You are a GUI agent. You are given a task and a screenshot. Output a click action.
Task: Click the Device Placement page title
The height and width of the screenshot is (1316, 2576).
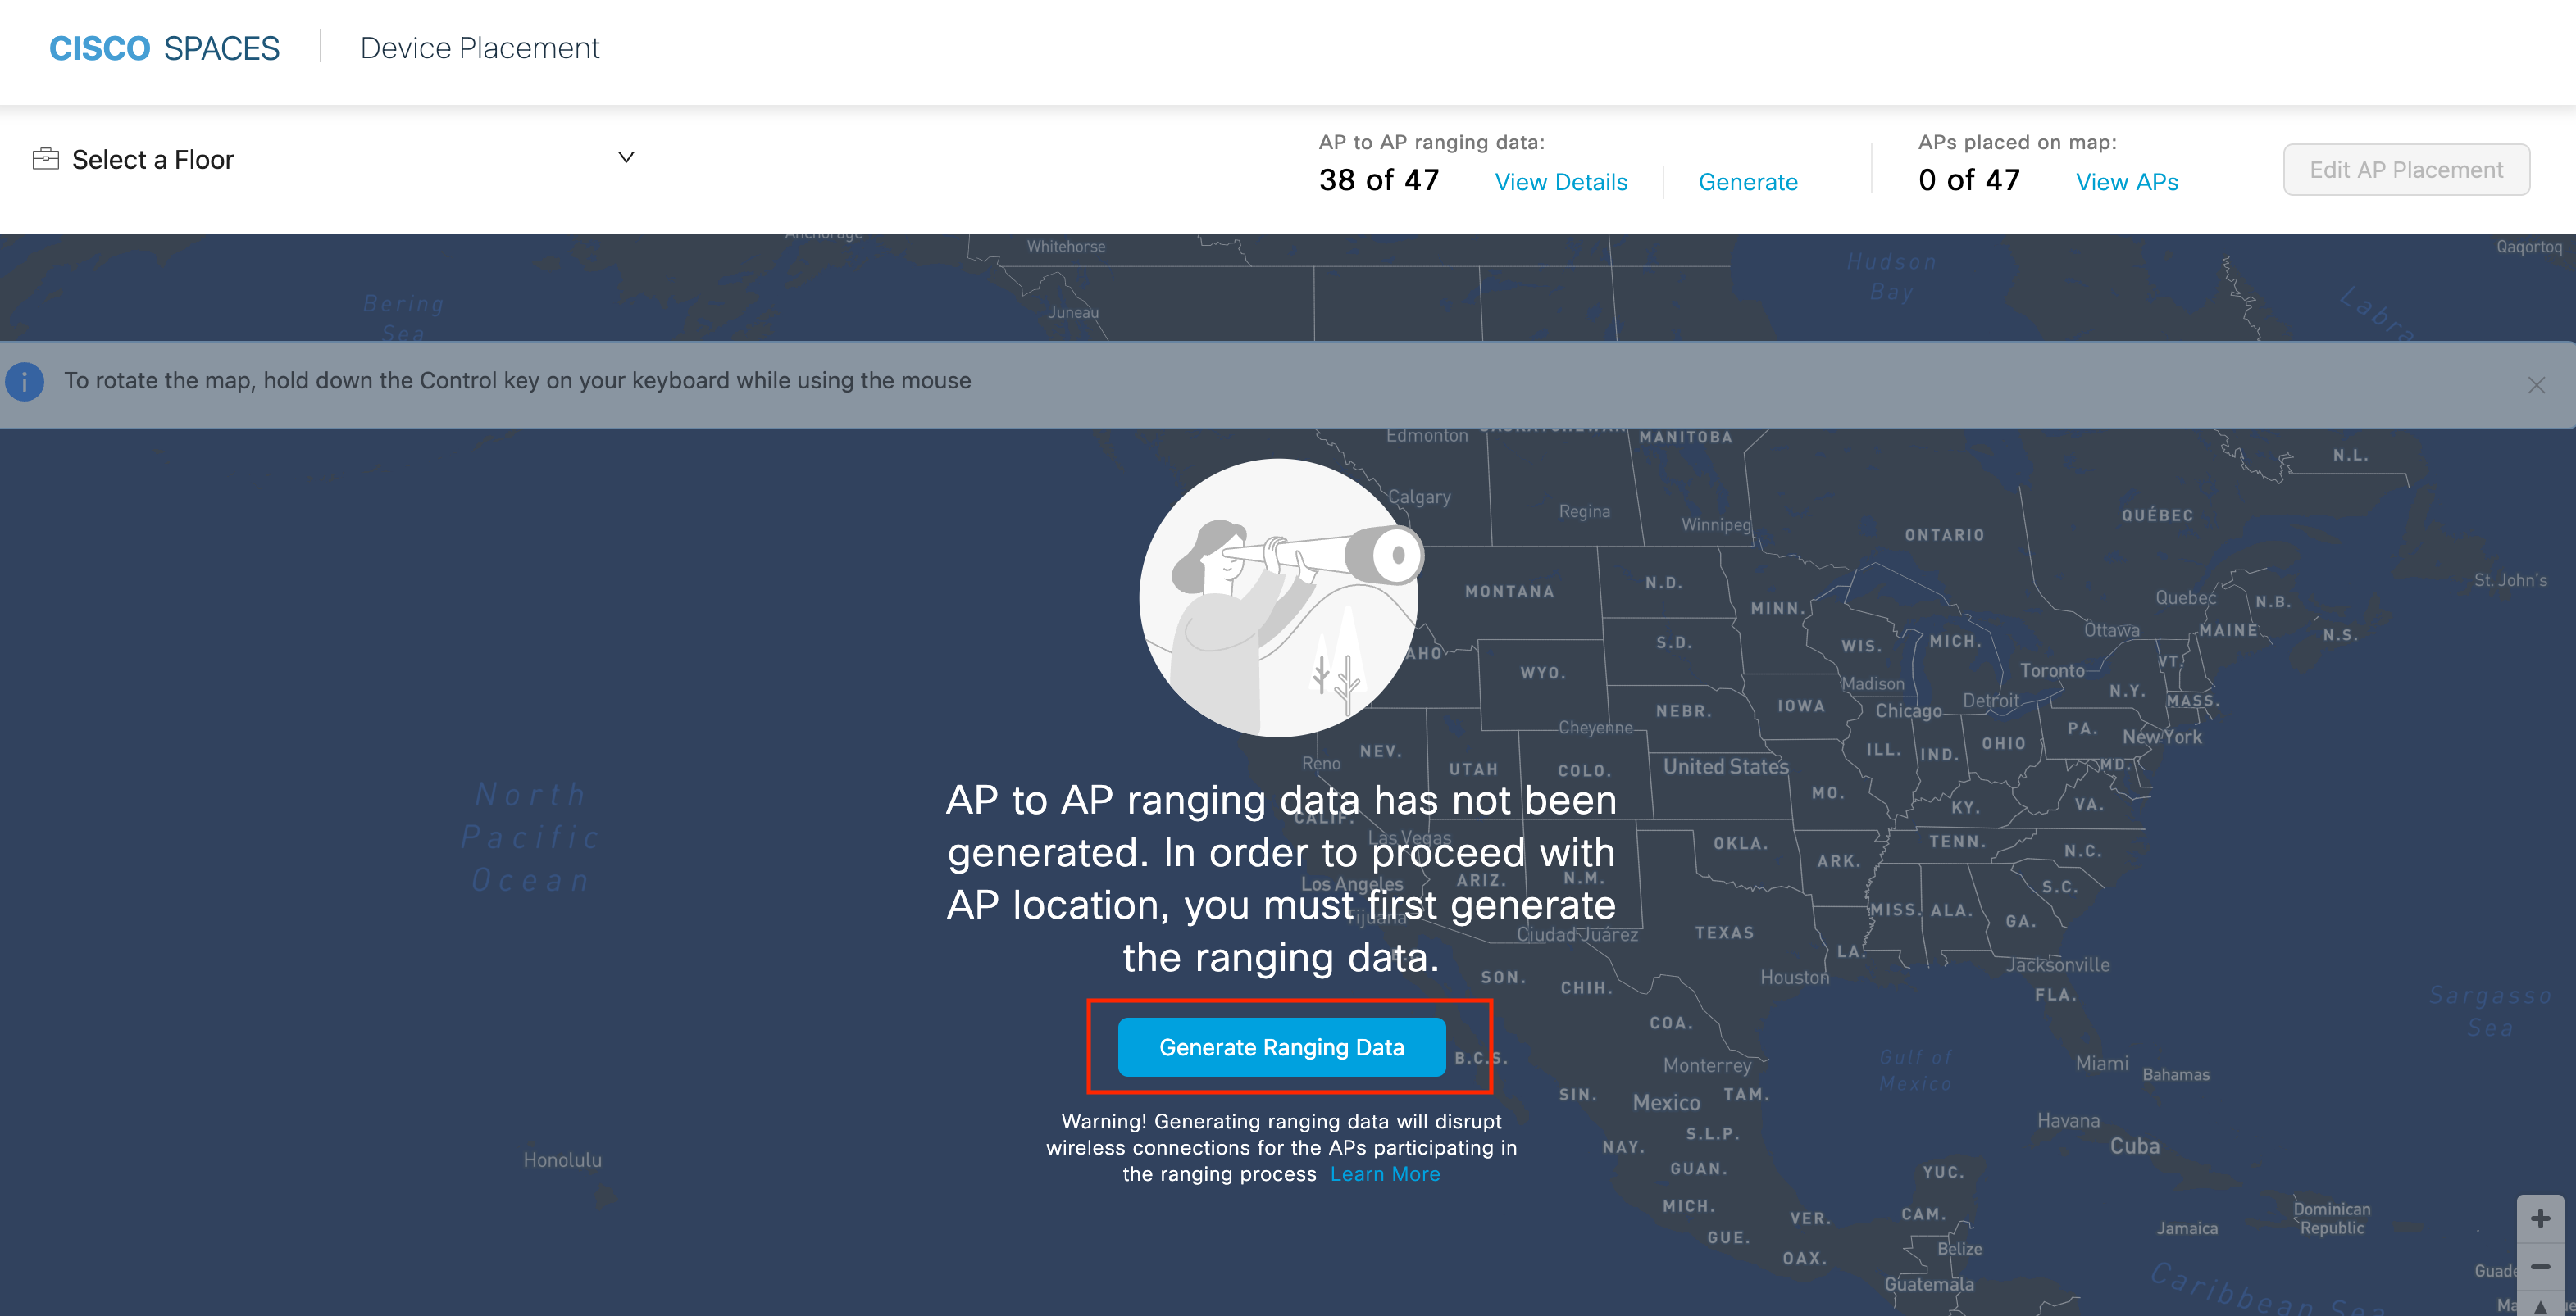tap(479, 48)
